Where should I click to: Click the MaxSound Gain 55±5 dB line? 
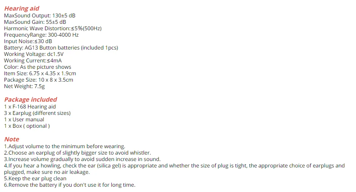click(x=35, y=22)
